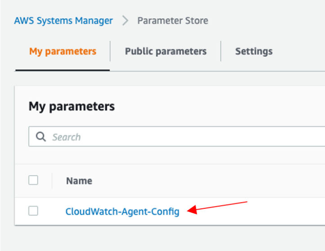
Task: Focus the parameter Search input field
Action: click(176, 136)
